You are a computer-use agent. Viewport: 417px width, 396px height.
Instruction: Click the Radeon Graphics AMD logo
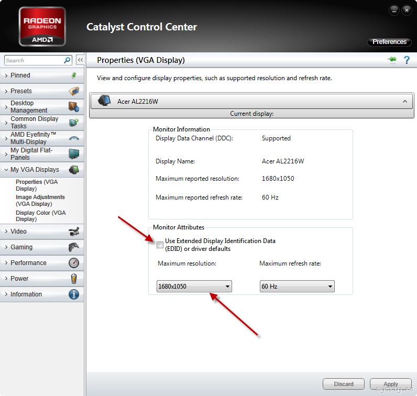(x=42, y=26)
